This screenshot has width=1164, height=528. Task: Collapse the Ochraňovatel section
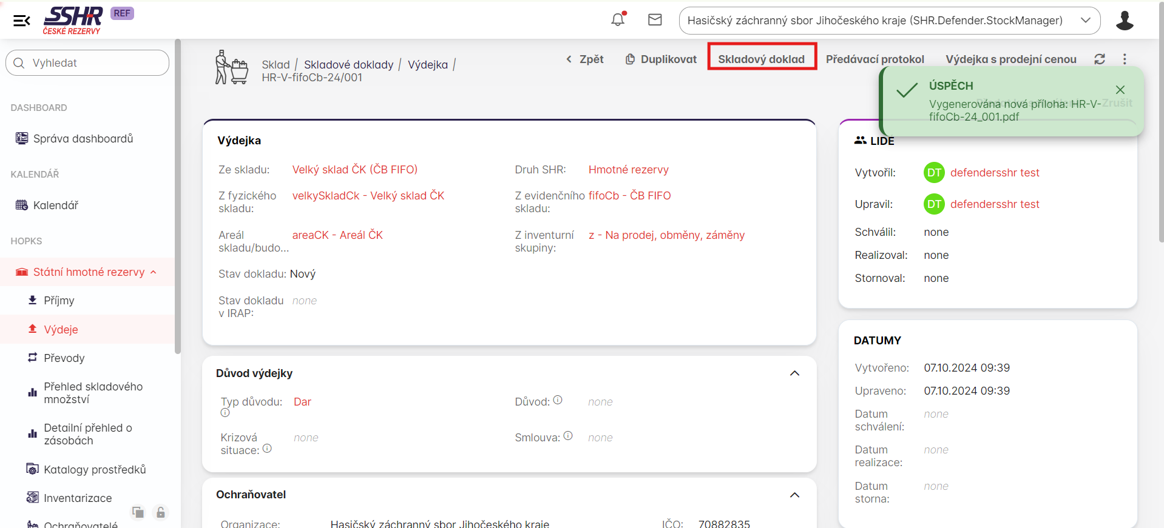(794, 495)
